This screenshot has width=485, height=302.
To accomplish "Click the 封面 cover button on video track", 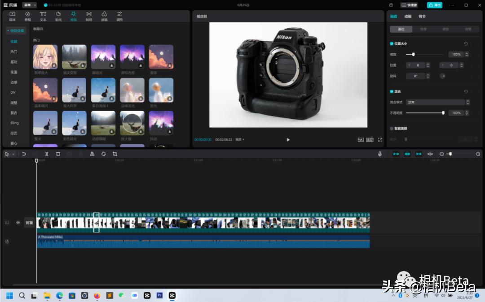I will 29,222.
